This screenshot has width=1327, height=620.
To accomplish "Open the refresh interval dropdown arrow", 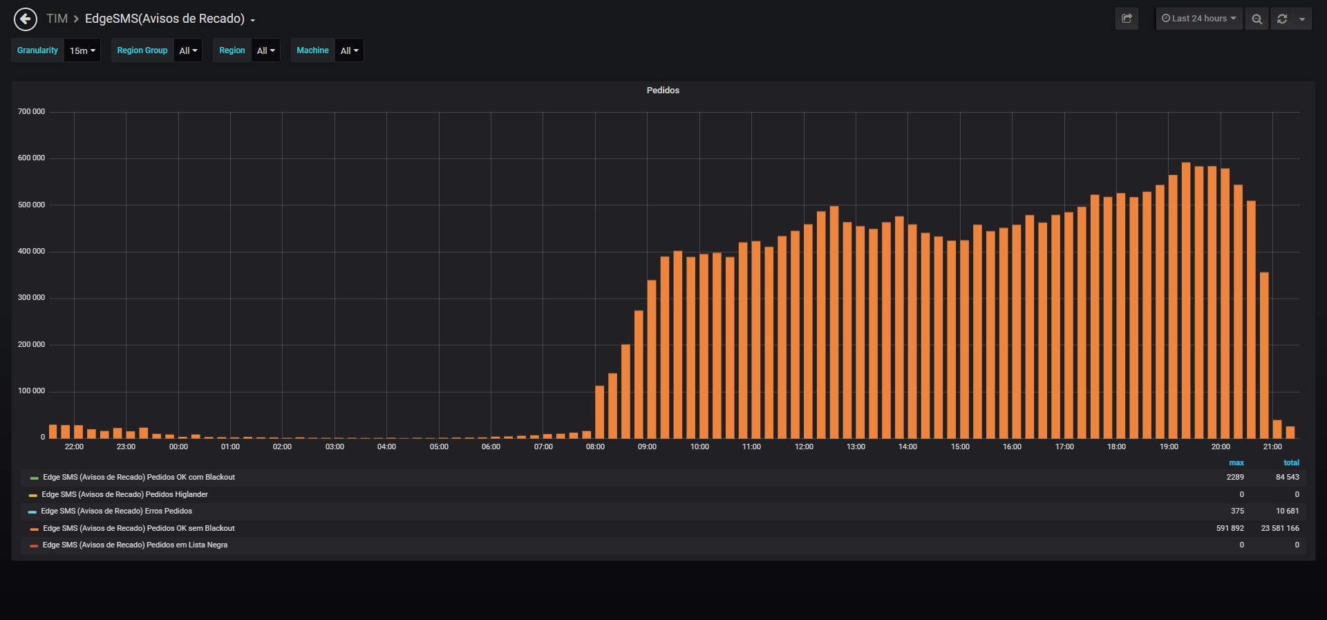I will click(x=1302, y=19).
